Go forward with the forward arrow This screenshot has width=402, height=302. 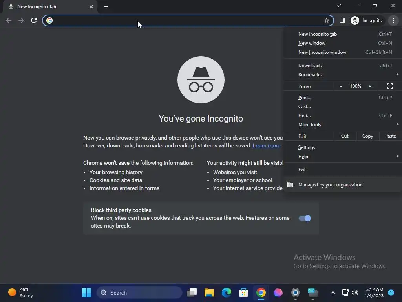21,20
